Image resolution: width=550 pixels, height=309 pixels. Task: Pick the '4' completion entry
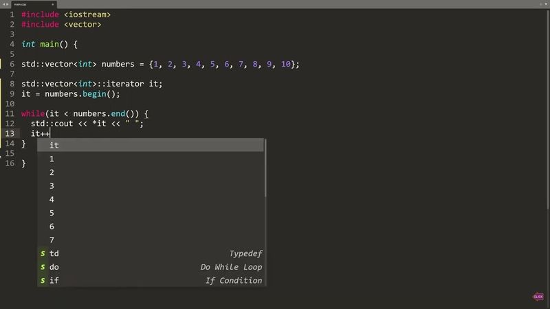pyautogui.click(x=151, y=199)
